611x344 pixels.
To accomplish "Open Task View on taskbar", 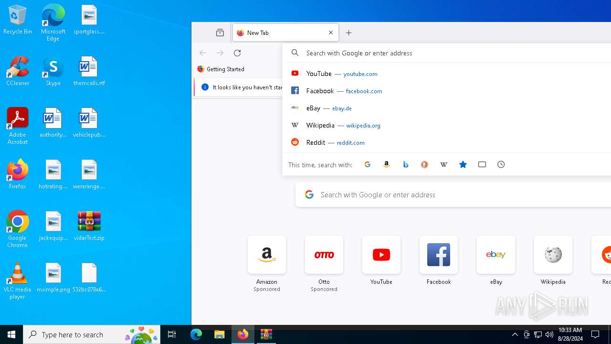I will [x=172, y=334].
